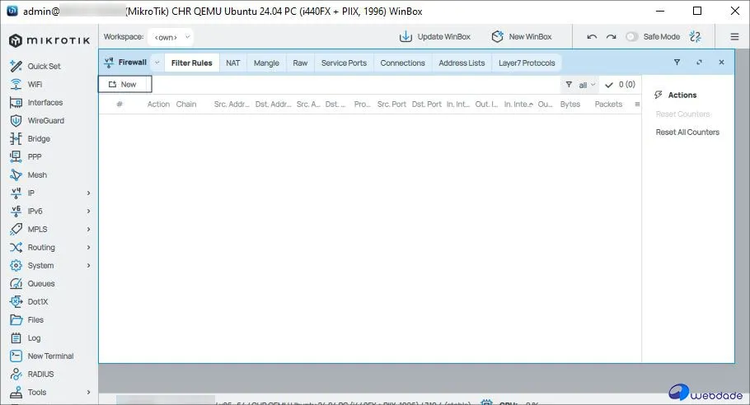This screenshot has width=750, height=405.
Task: Click Reset All Counters
Action: pyautogui.click(x=687, y=133)
